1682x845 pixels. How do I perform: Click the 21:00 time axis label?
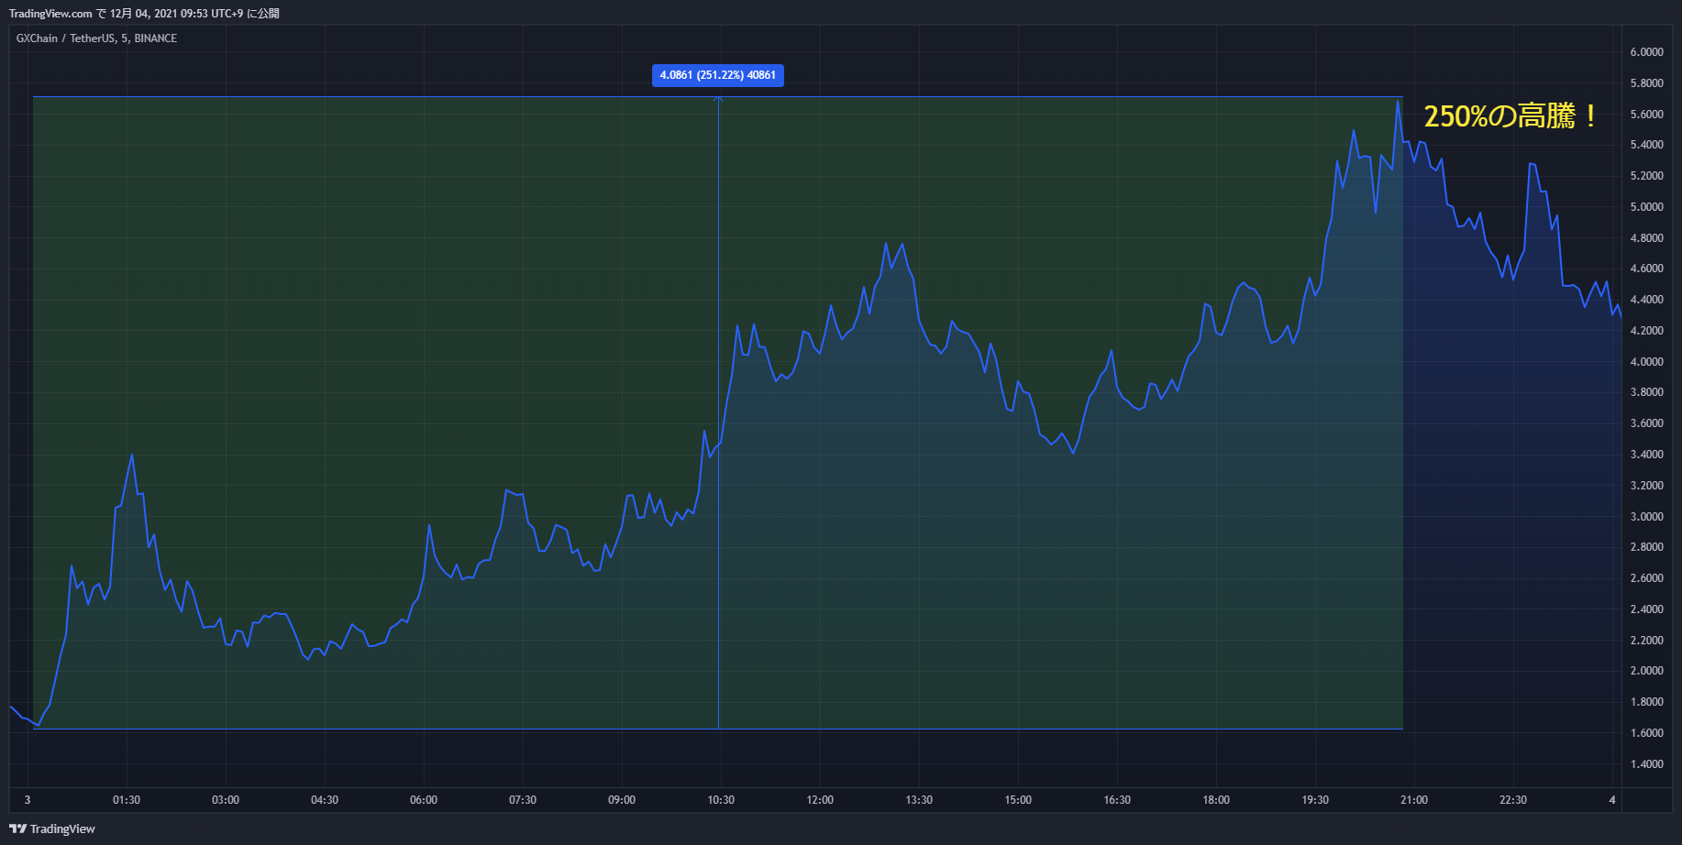1414,800
